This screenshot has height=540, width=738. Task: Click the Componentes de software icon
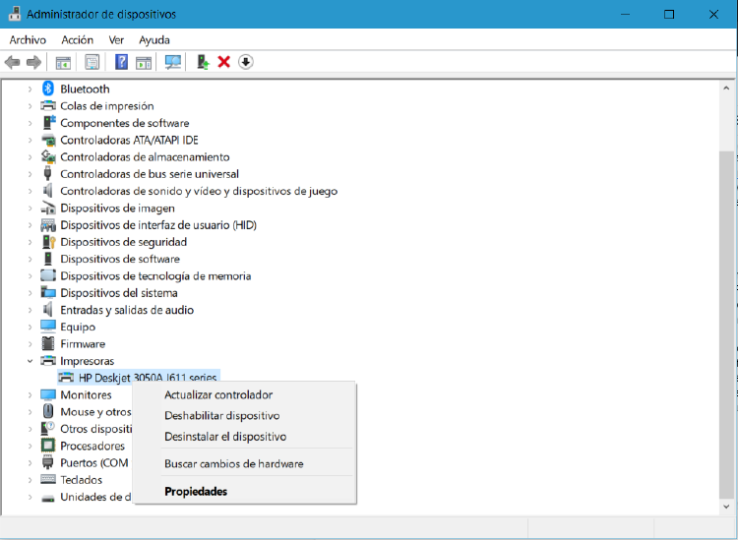48,123
